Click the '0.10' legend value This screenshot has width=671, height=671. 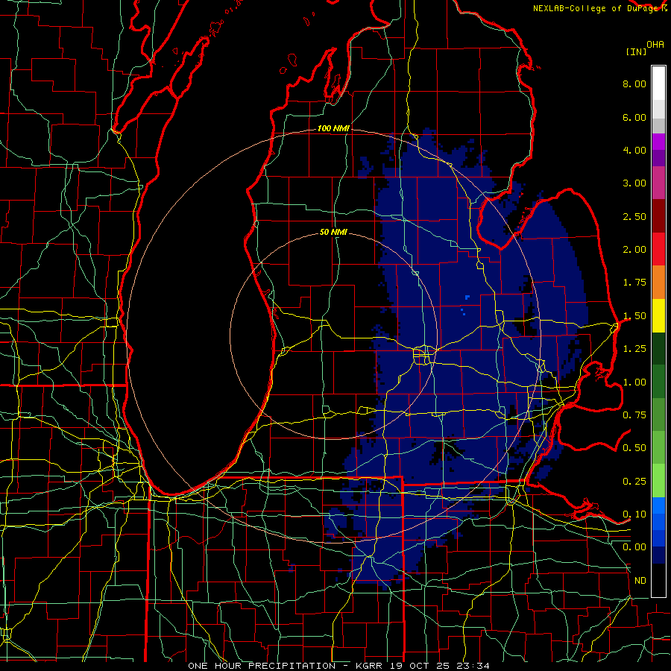[634, 514]
